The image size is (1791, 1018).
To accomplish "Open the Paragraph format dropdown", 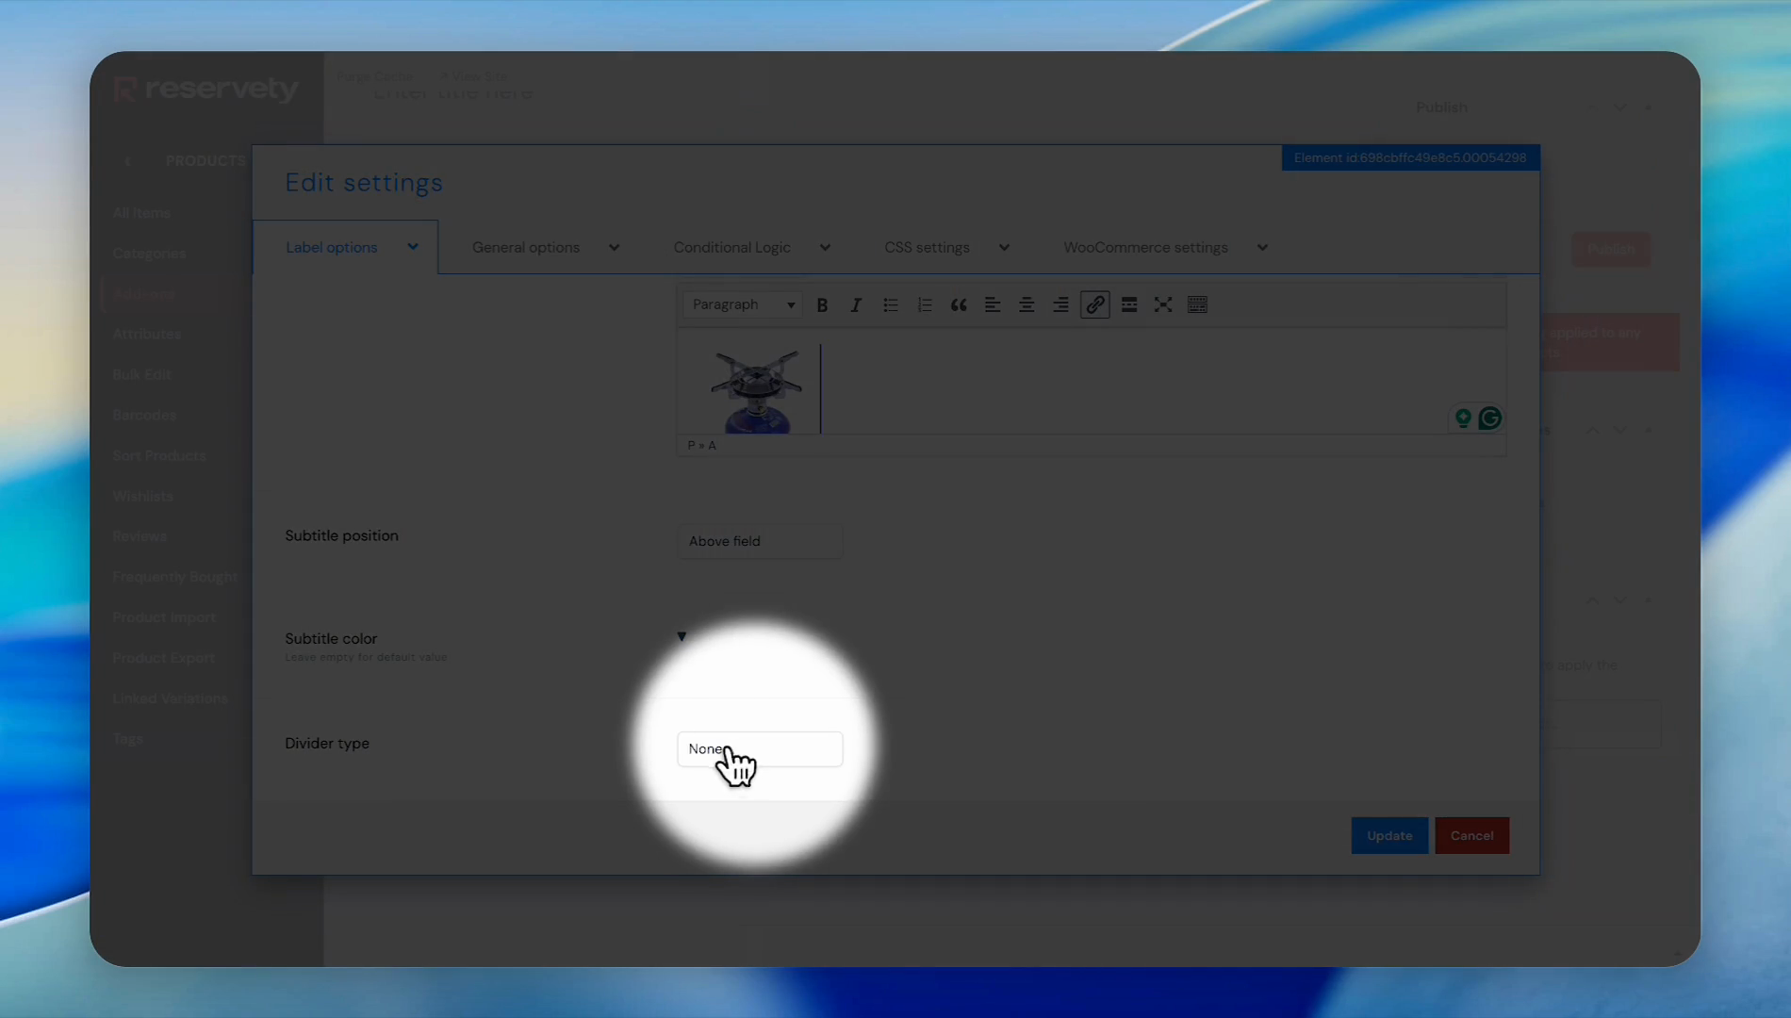I will [x=744, y=305].
